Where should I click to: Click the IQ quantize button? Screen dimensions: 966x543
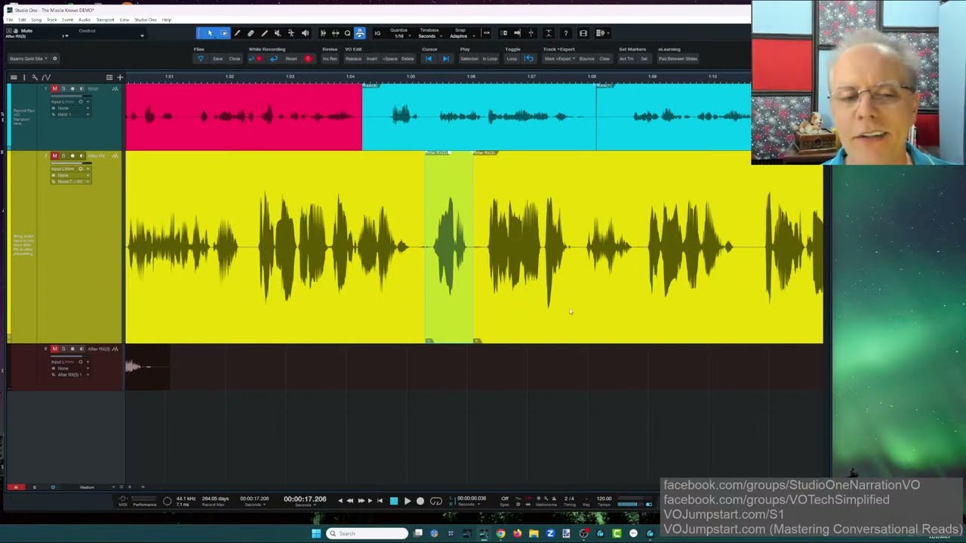click(x=377, y=33)
